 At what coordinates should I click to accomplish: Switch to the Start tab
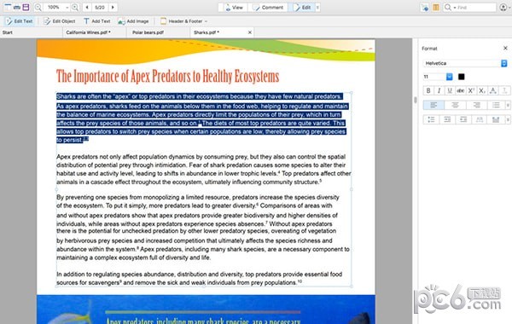(x=32, y=32)
